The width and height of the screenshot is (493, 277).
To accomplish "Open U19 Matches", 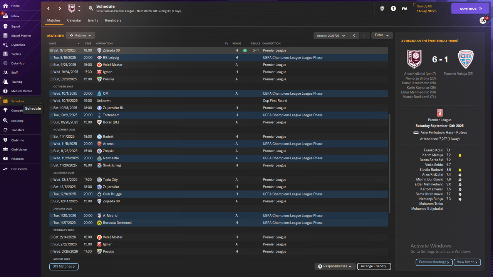I will tap(64, 266).
